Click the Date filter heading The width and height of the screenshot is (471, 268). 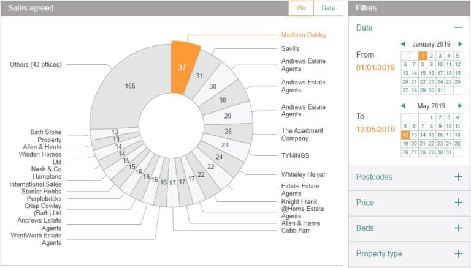(x=364, y=28)
